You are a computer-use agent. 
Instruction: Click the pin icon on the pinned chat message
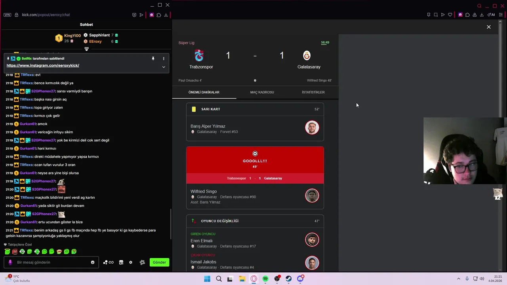tap(153, 59)
